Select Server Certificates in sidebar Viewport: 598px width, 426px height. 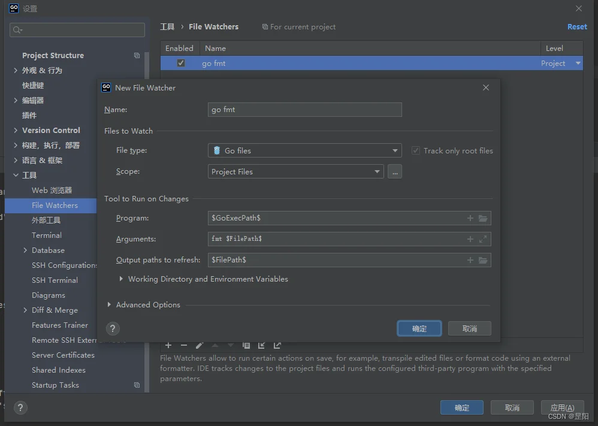point(63,355)
